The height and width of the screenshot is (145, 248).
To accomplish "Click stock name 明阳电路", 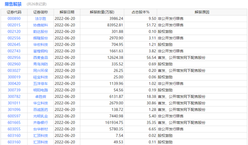I will click(40, 90).
